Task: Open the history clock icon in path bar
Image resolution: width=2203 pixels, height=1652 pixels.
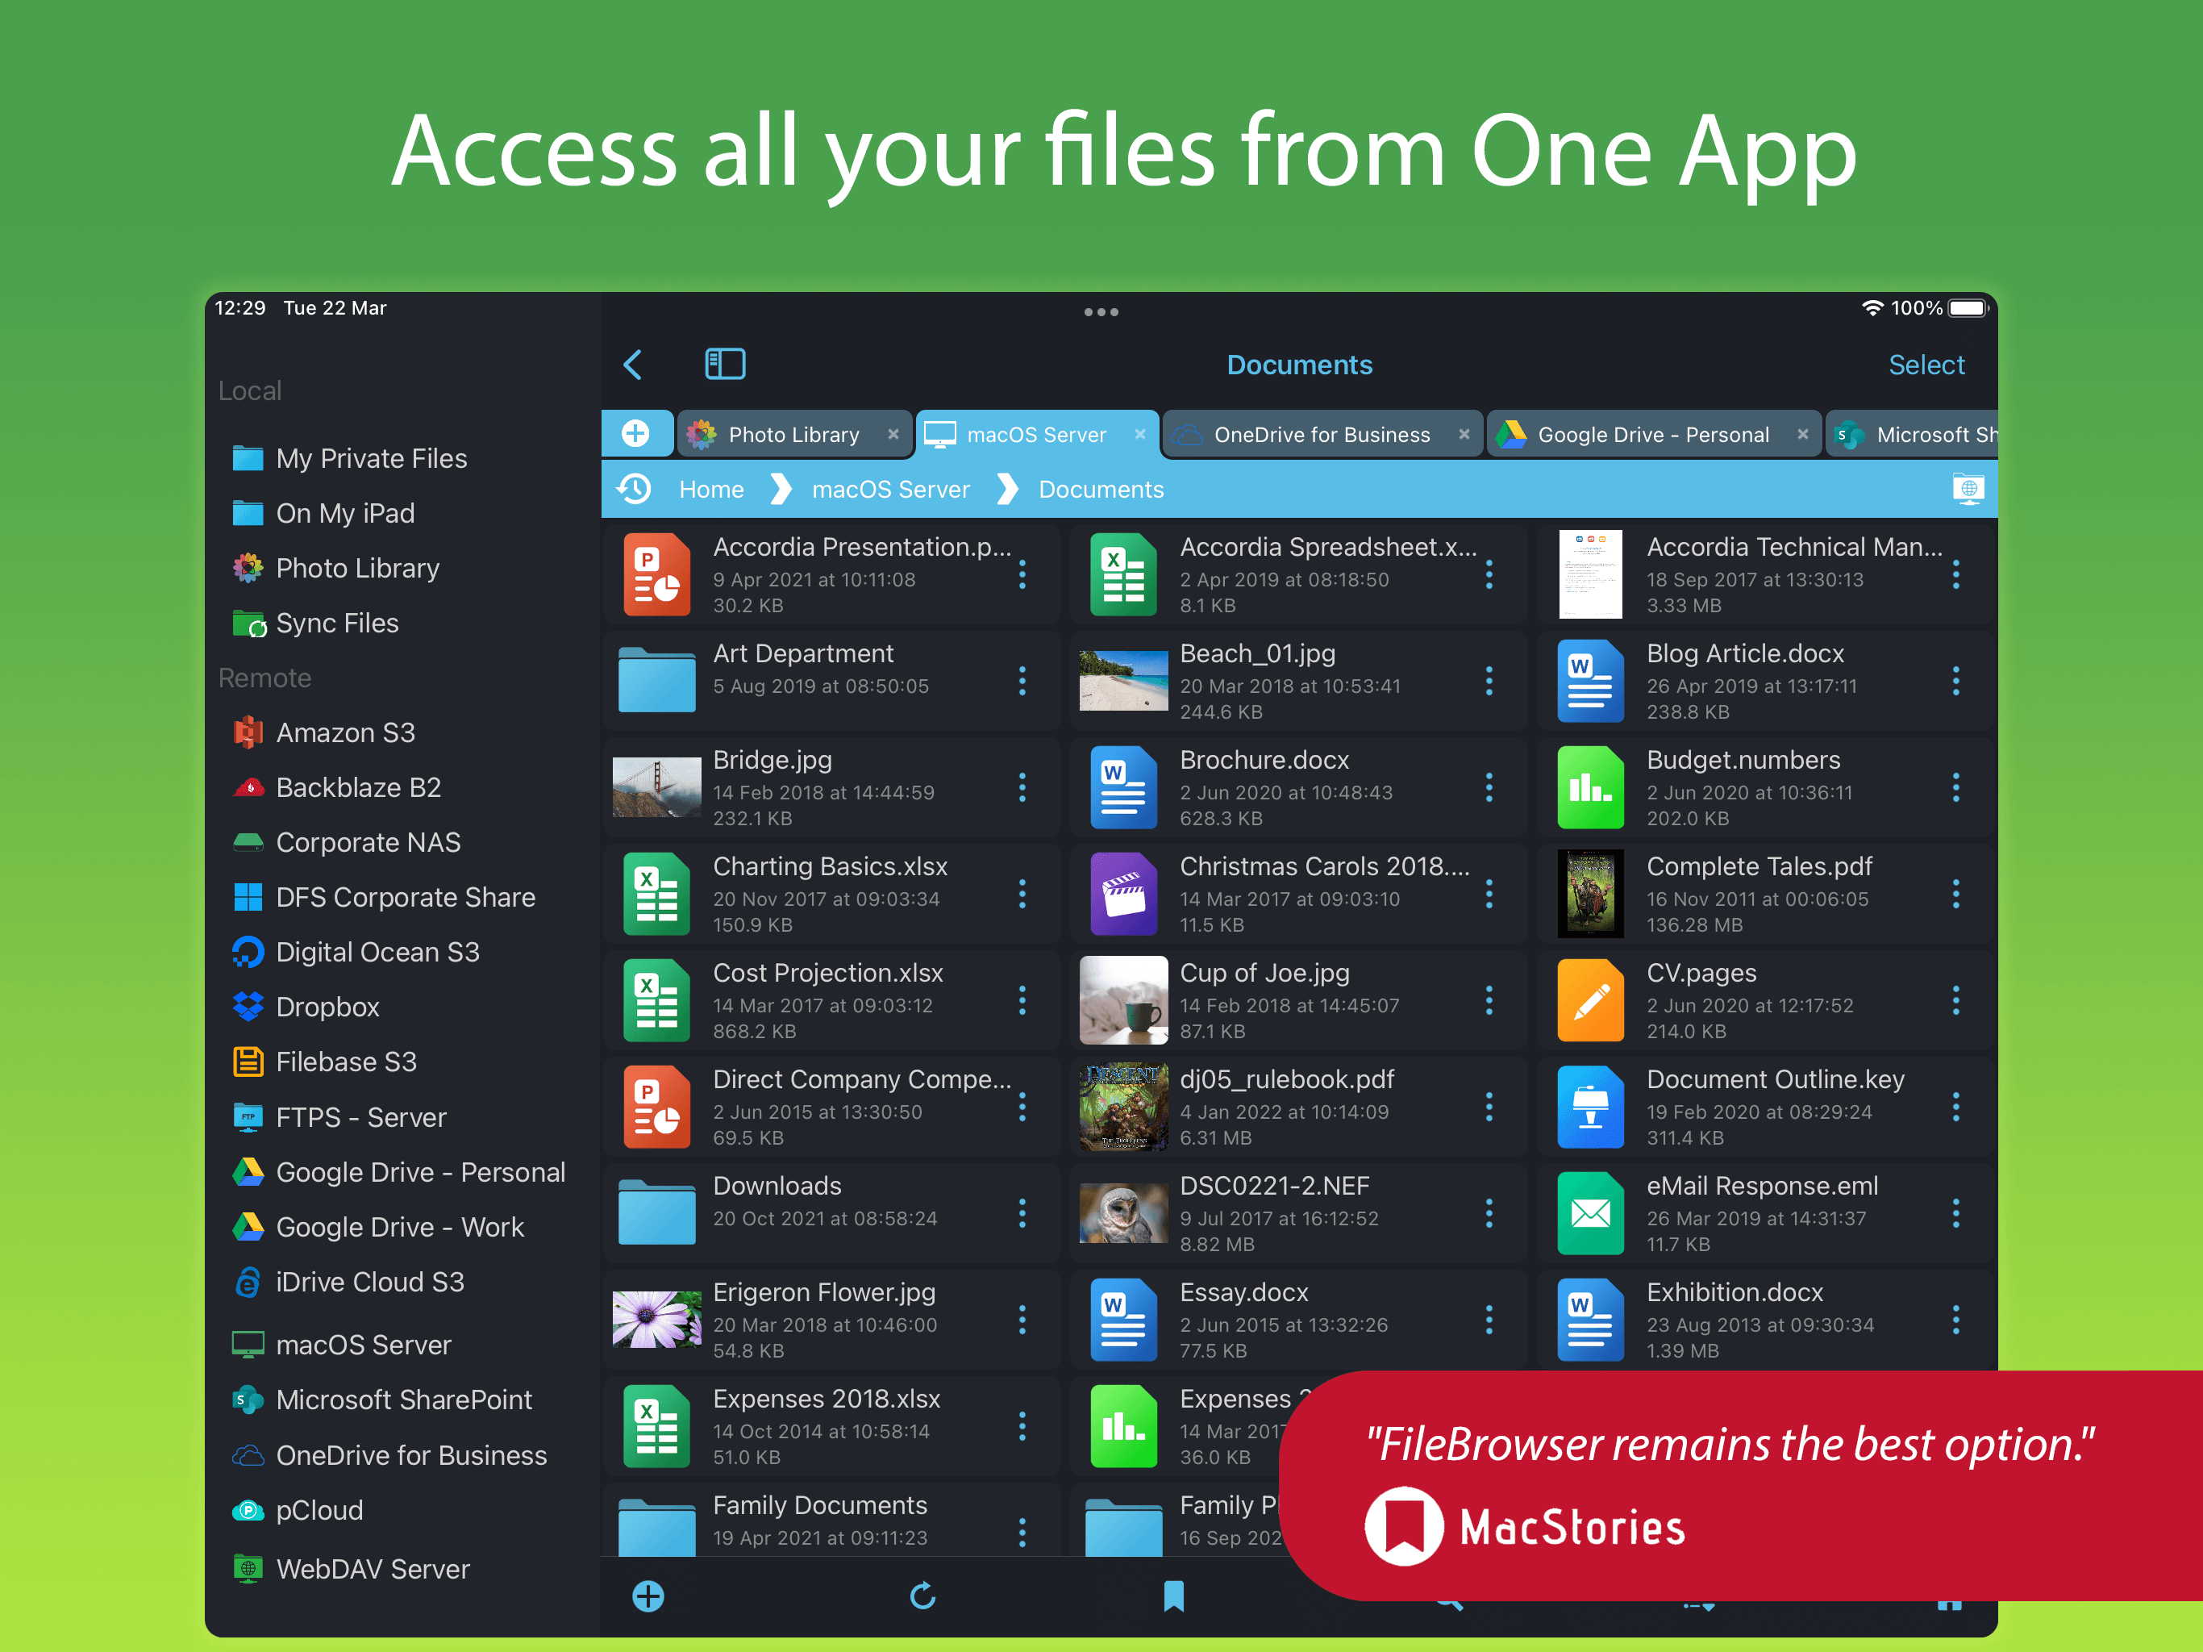Action: tap(635, 489)
